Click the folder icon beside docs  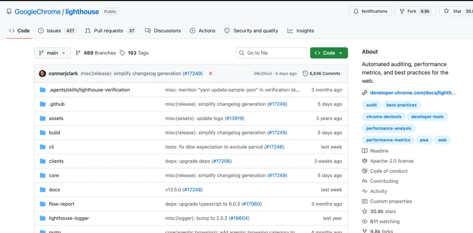42,190
